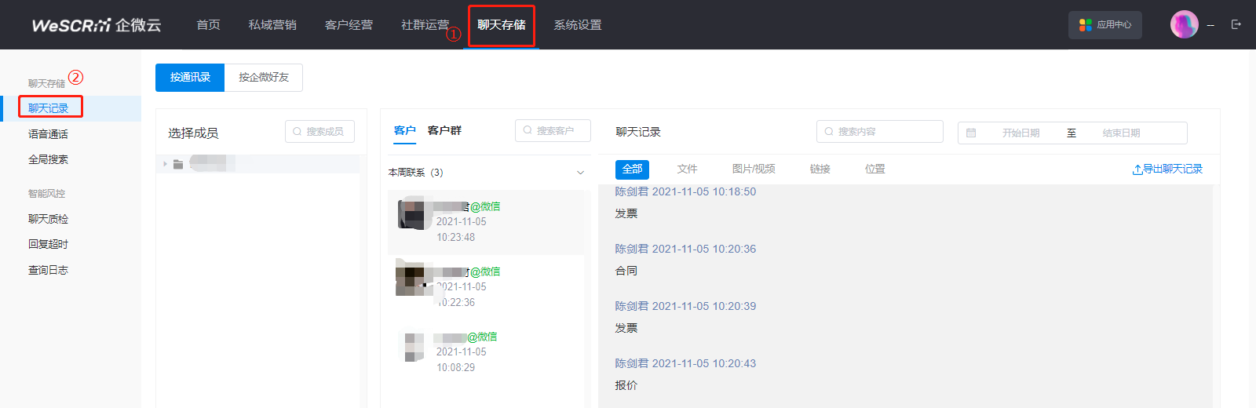Switch to the 客户群 tab

click(x=444, y=131)
